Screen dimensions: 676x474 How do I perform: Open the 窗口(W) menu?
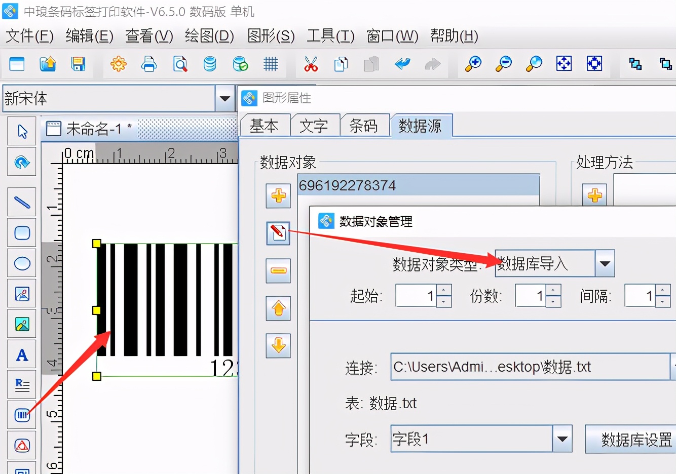[x=392, y=36]
